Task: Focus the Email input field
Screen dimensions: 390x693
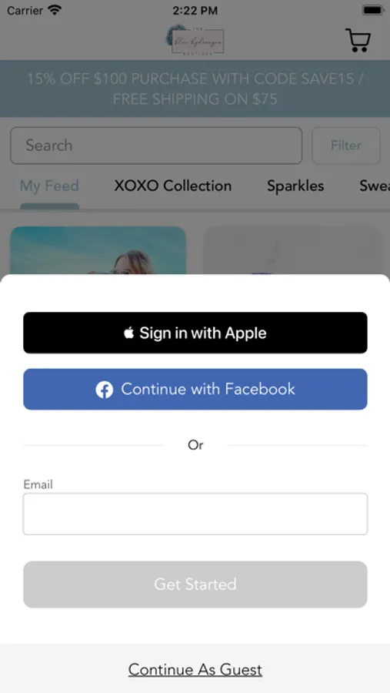Action: tap(195, 514)
